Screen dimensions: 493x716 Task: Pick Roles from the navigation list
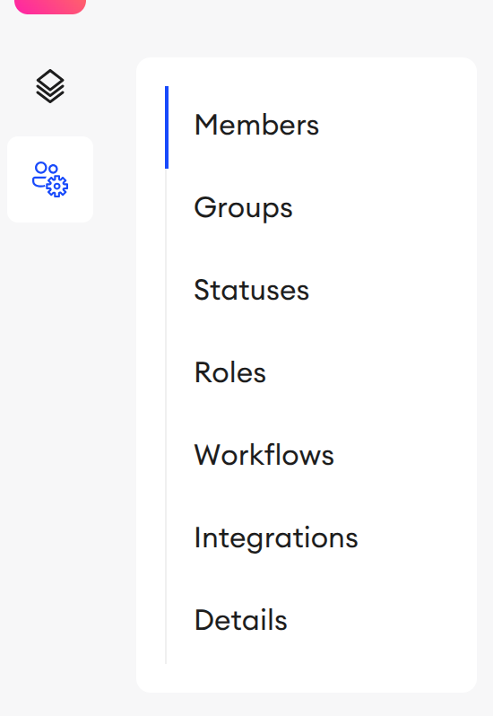229,373
